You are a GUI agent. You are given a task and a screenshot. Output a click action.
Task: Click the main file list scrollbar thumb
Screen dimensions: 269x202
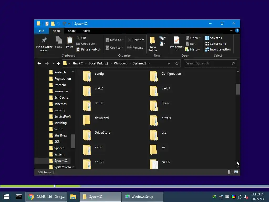pos(238,89)
